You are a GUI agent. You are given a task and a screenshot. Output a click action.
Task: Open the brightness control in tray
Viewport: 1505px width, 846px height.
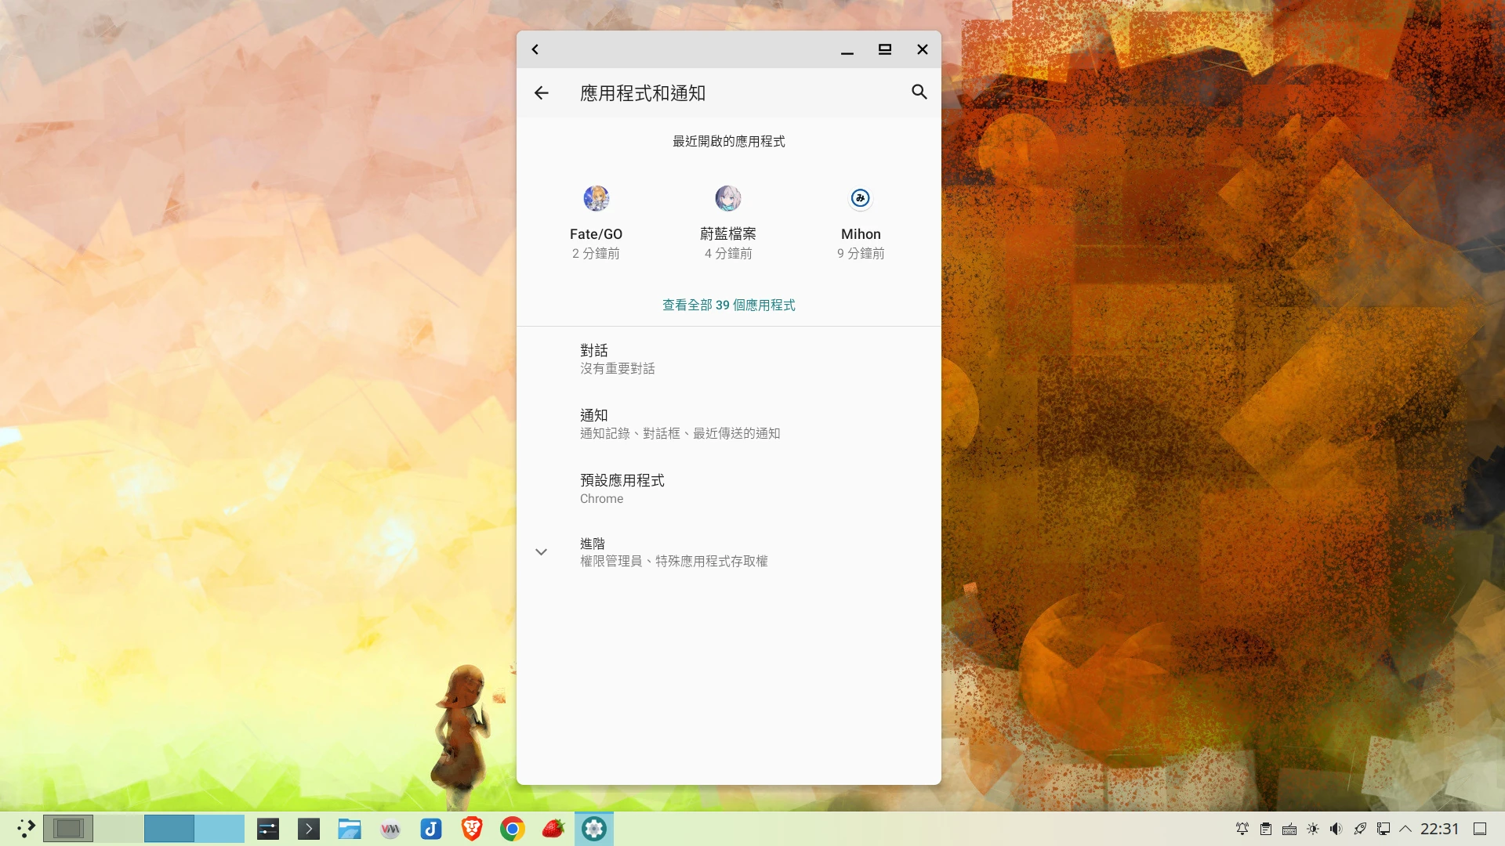(x=1313, y=829)
